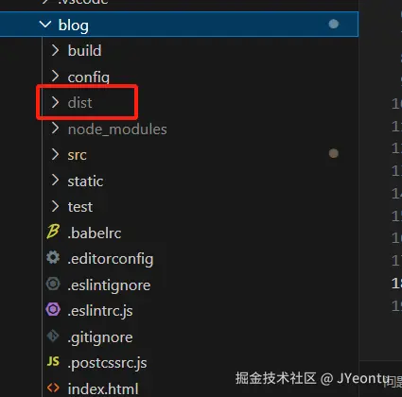Viewport: 402px width, 397px height.
Task: Click the modified dot on src folder
Action: pyautogui.click(x=334, y=153)
